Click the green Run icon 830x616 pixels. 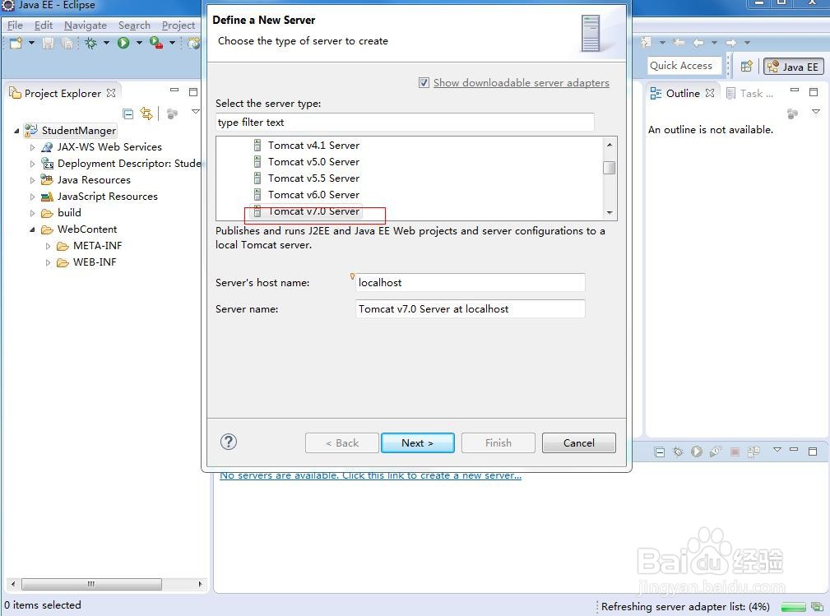(123, 43)
